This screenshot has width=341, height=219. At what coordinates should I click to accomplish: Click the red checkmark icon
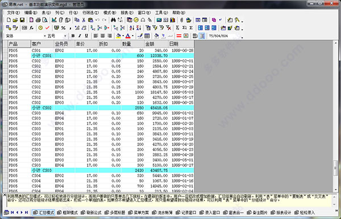pos(47,28)
